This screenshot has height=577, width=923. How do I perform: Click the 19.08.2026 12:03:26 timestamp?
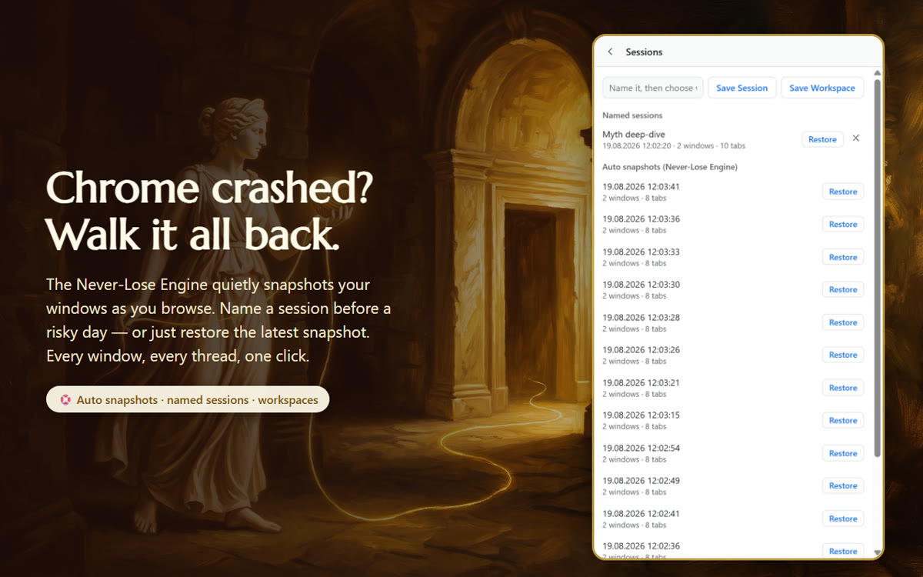click(x=641, y=350)
